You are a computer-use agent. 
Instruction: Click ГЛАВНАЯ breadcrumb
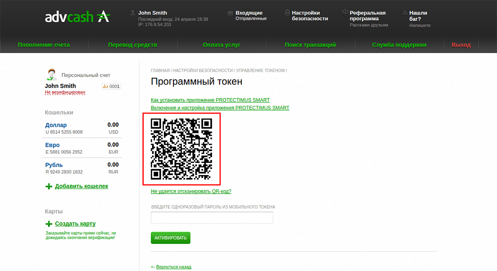click(x=160, y=71)
